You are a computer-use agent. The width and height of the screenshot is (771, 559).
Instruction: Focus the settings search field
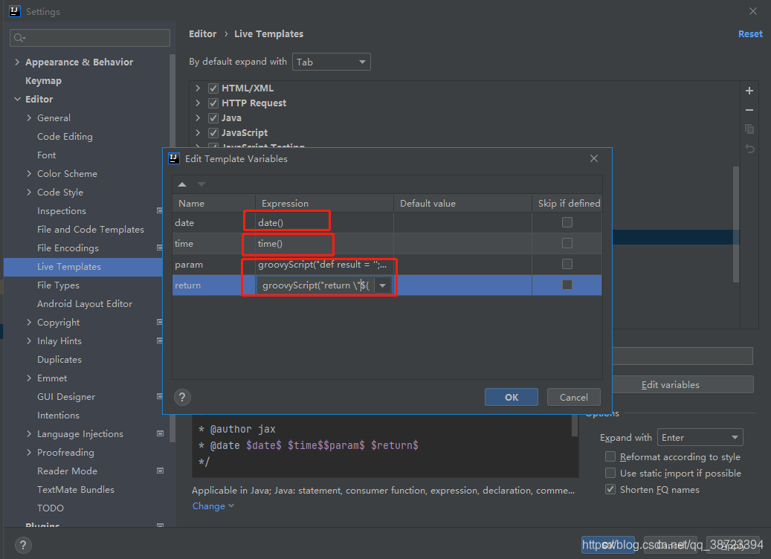[89, 38]
